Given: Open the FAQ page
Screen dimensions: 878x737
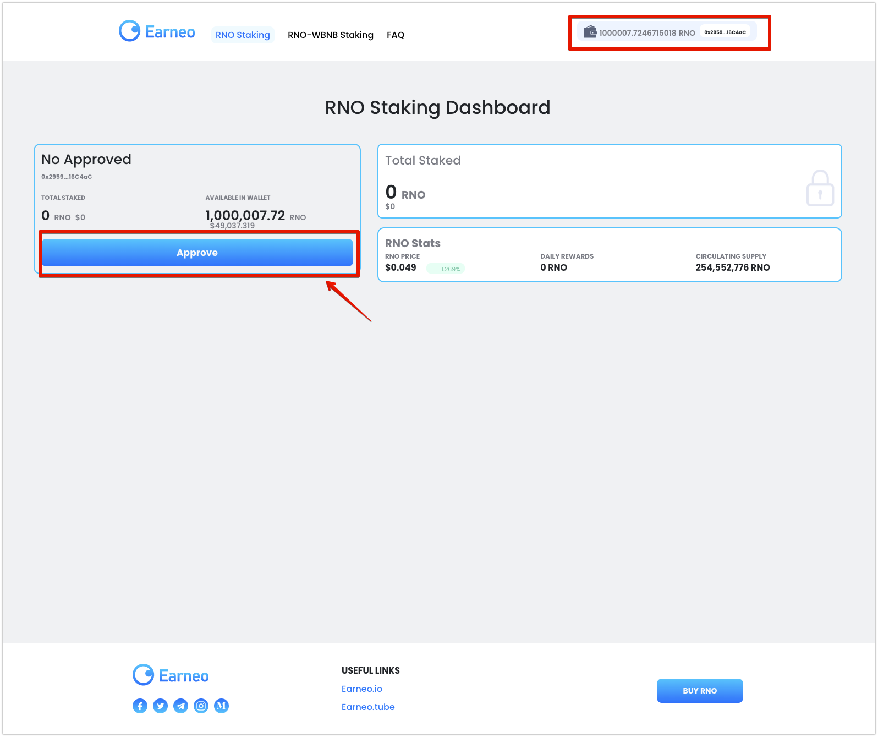Looking at the screenshot, I should (396, 35).
